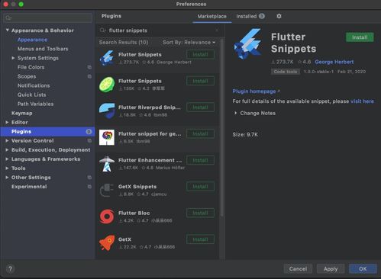Collapse Appearance & Behavior tree node
The height and width of the screenshot is (279, 381).
pyautogui.click(x=8, y=30)
